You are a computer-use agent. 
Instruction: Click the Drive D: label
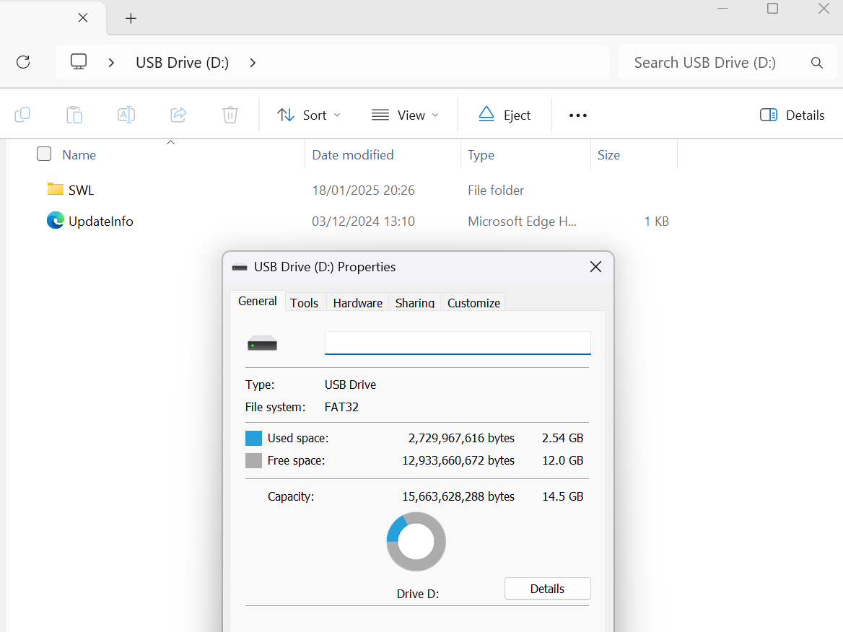point(418,594)
